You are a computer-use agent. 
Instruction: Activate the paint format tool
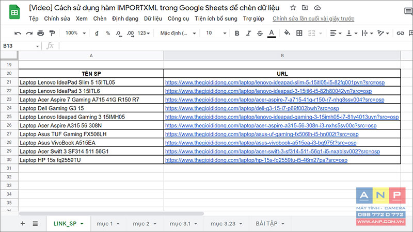tap(52, 33)
